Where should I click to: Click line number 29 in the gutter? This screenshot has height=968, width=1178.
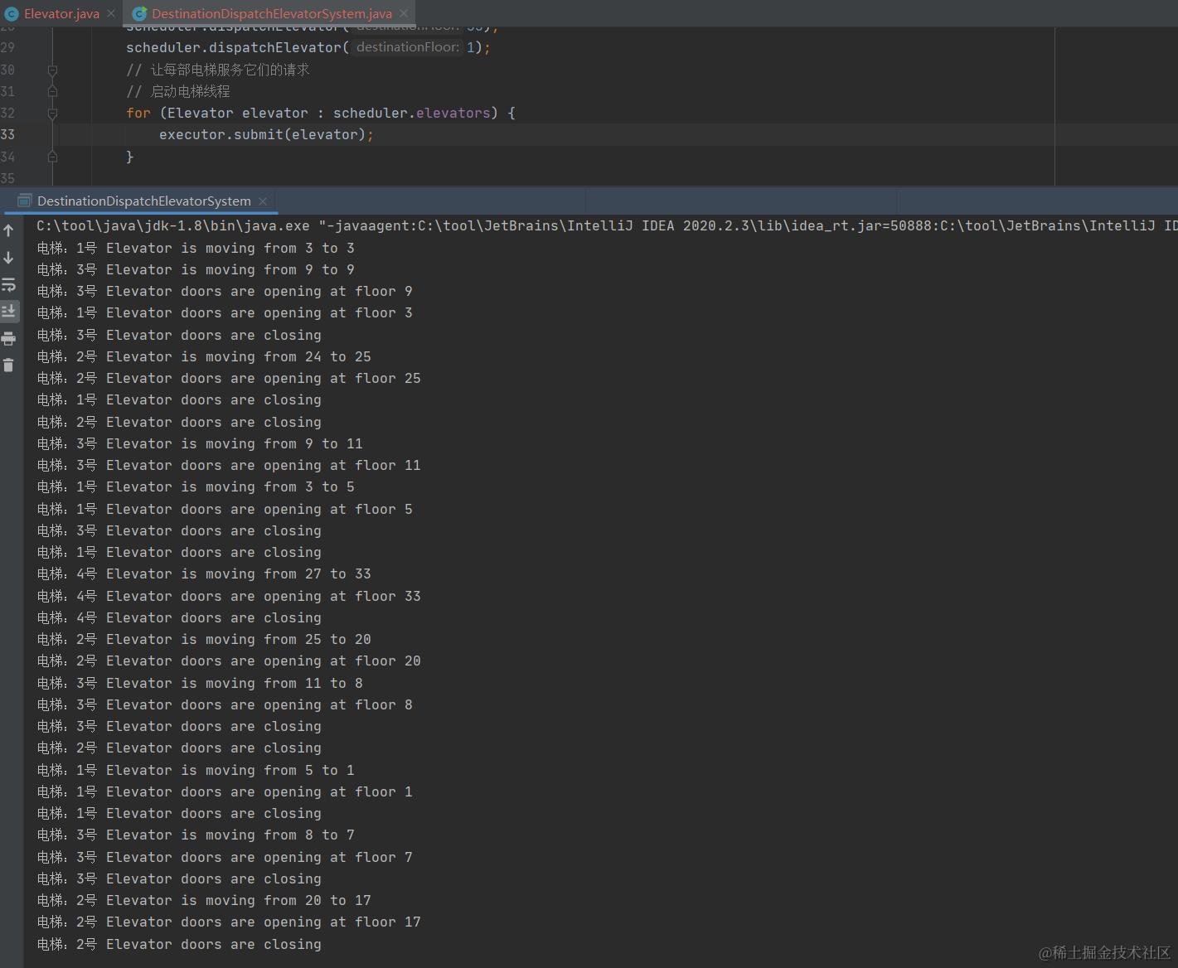pyautogui.click(x=7, y=48)
